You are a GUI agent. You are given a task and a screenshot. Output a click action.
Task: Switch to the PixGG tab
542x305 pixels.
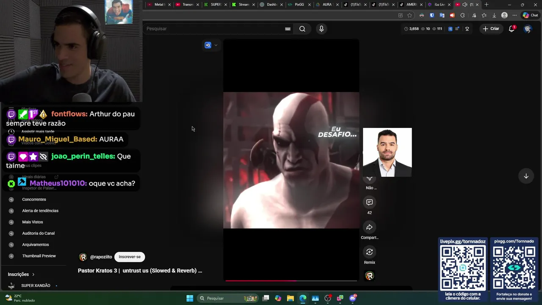point(299,5)
